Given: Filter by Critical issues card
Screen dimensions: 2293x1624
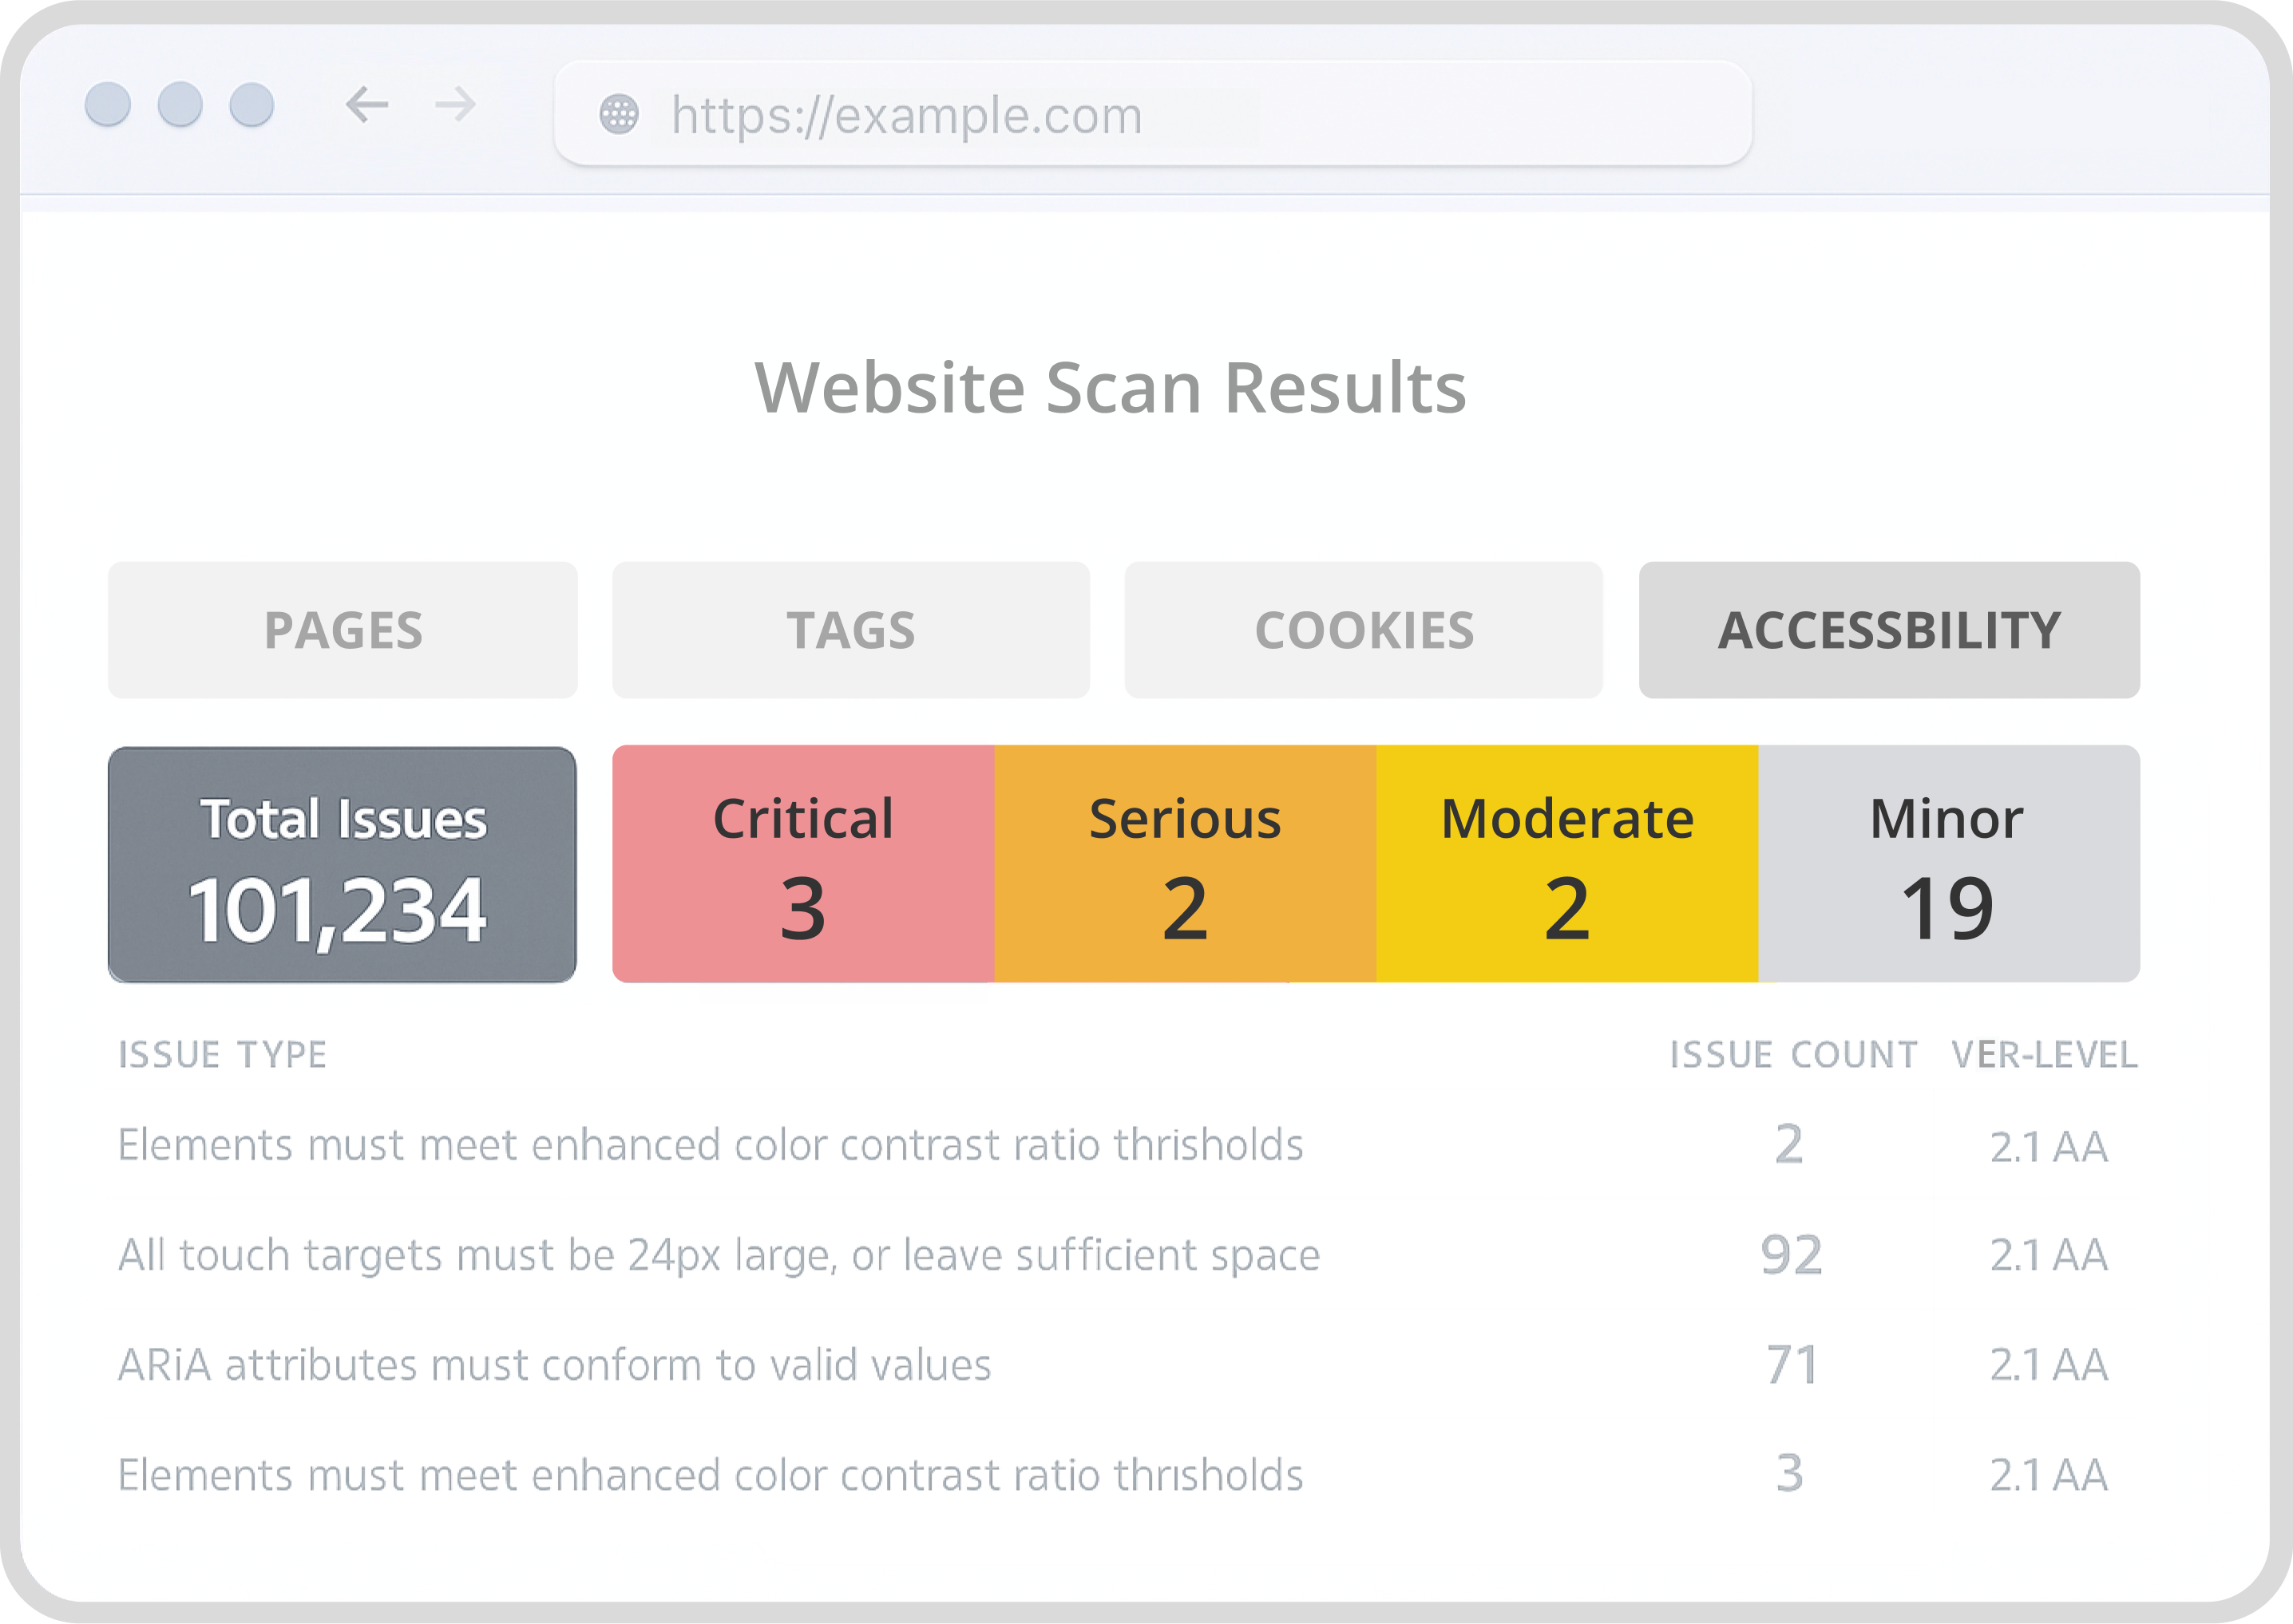Looking at the screenshot, I should click(x=803, y=864).
